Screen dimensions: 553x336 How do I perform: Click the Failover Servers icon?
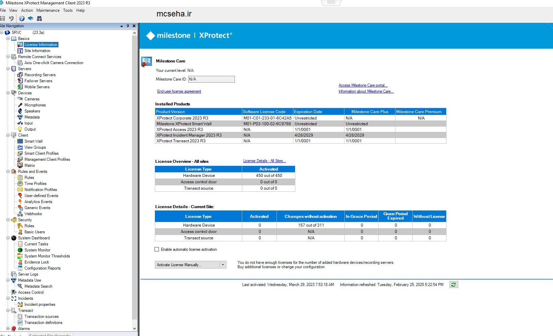point(20,81)
